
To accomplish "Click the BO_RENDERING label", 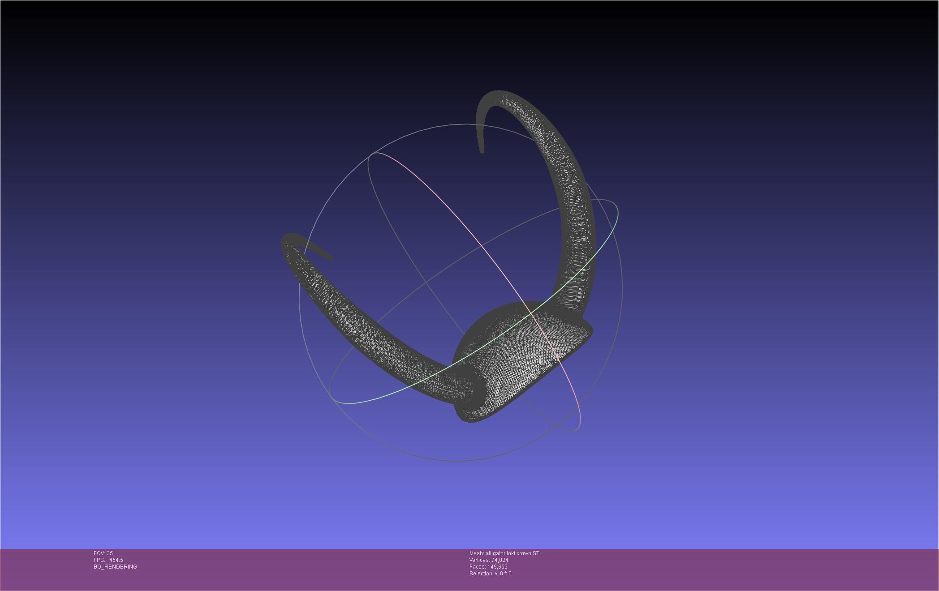I will tap(115, 567).
